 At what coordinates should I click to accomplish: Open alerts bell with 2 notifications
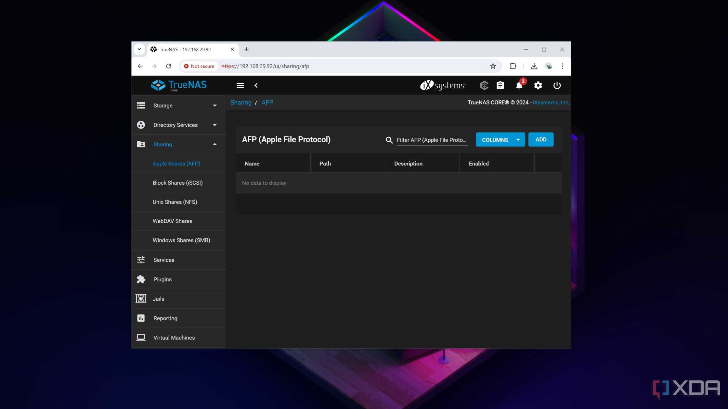tap(519, 85)
